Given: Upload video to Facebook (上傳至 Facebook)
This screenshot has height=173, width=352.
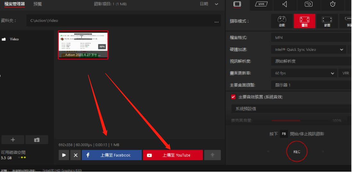Looking at the screenshot, I should tap(112, 155).
